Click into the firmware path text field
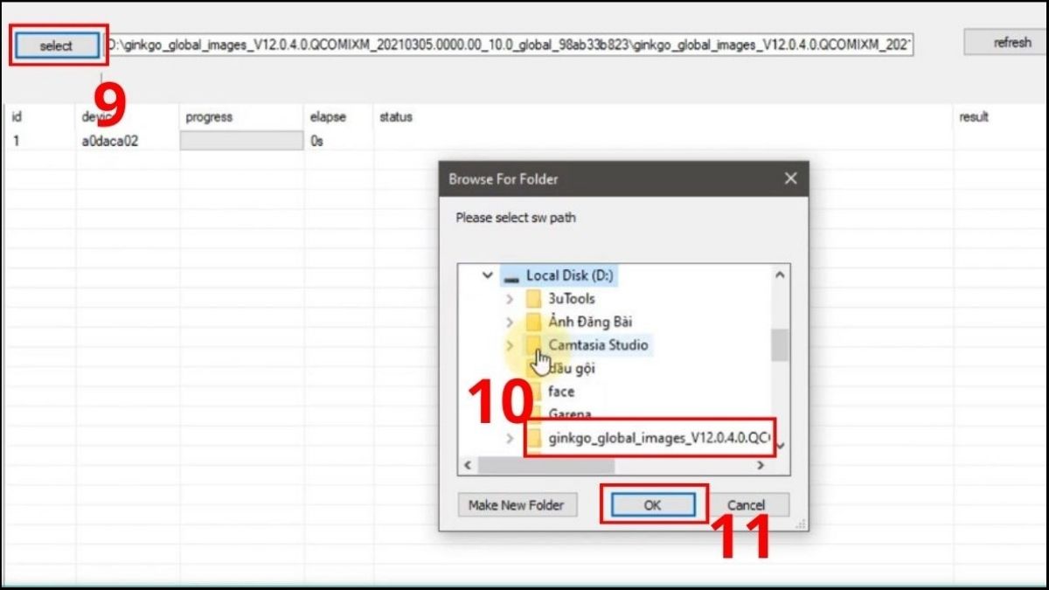 point(509,45)
